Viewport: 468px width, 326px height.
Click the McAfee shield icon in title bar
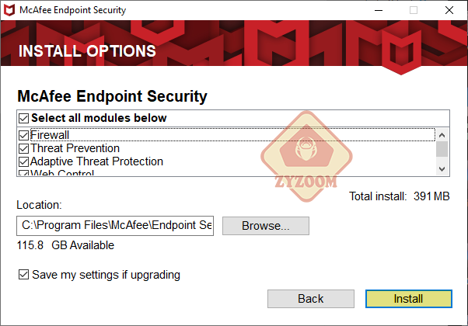pos(9,10)
